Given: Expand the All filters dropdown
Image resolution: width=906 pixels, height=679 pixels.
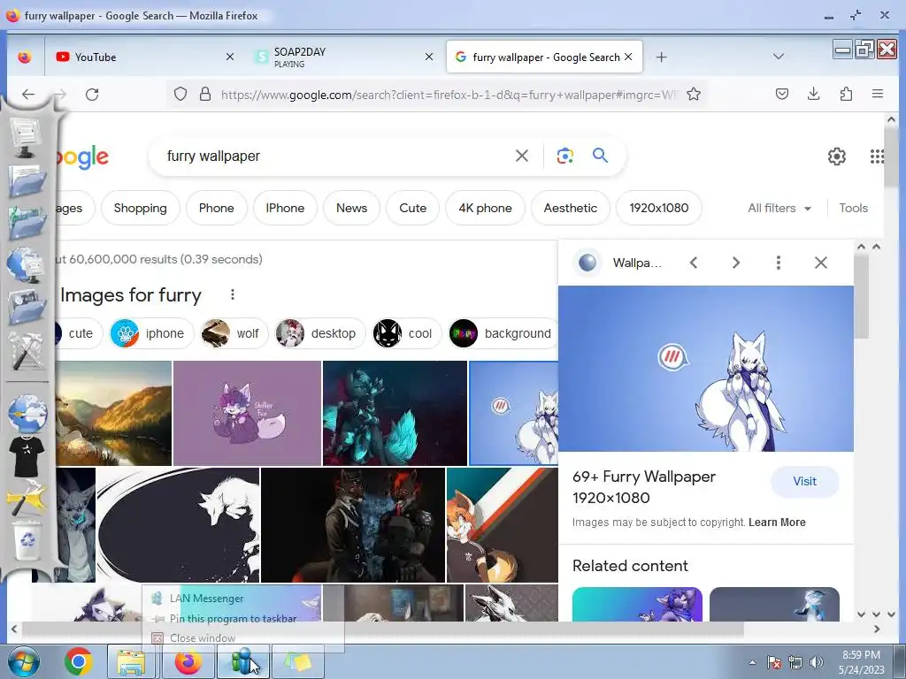Looking at the screenshot, I should [779, 208].
